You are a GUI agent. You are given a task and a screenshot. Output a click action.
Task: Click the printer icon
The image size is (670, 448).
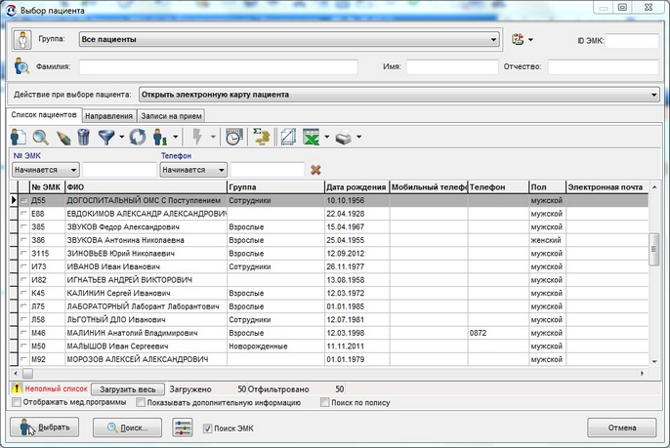click(343, 138)
